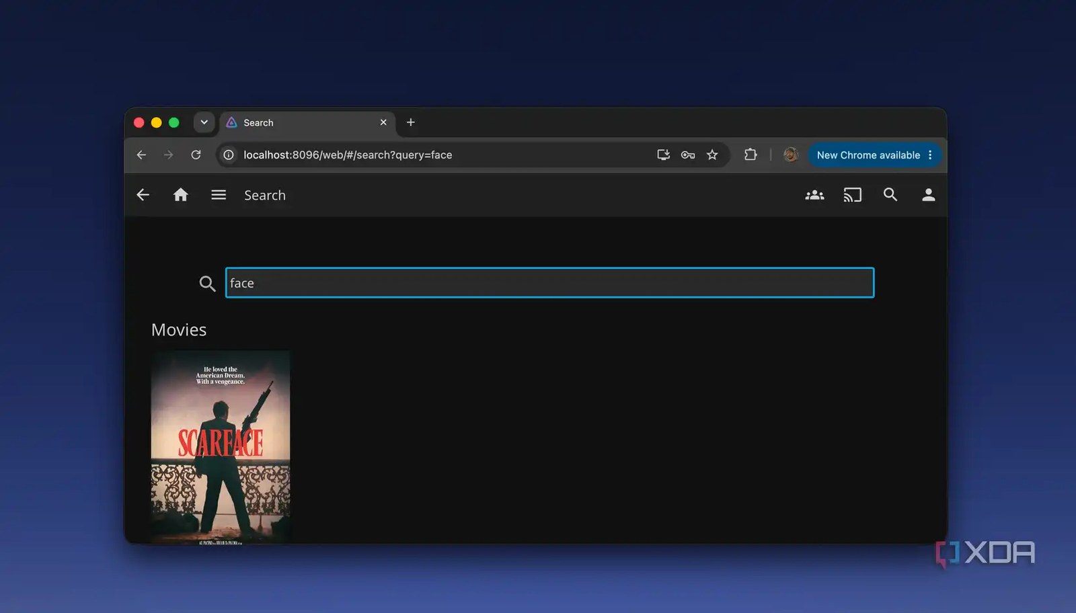1076x613 pixels.
Task: Click header search magnifier icon
Action: point(890,195)
